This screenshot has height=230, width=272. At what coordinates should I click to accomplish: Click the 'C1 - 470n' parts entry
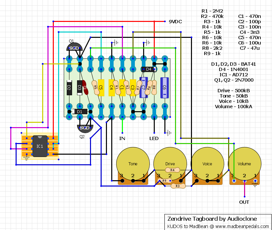[x=249, y=17]
